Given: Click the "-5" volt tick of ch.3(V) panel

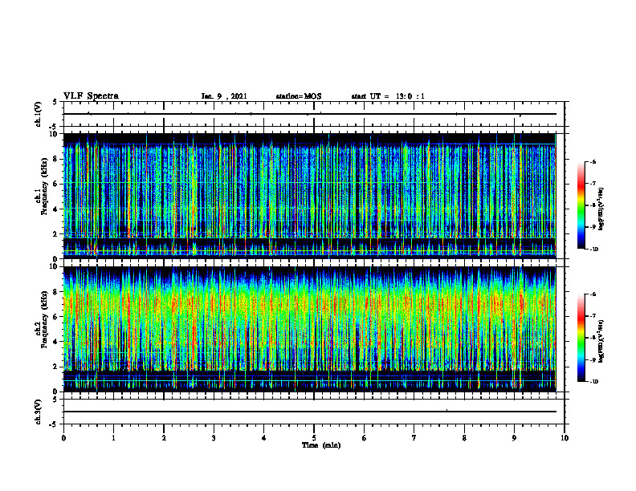Looking at the screenshot, I should click(54, 424).
